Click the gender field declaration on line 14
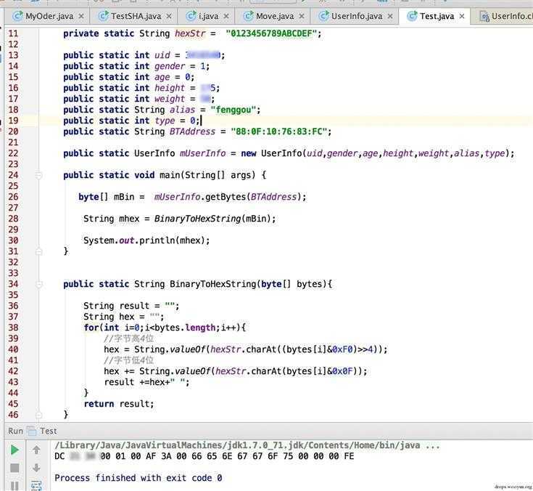533x491 pixels. [x=136, y=66]
